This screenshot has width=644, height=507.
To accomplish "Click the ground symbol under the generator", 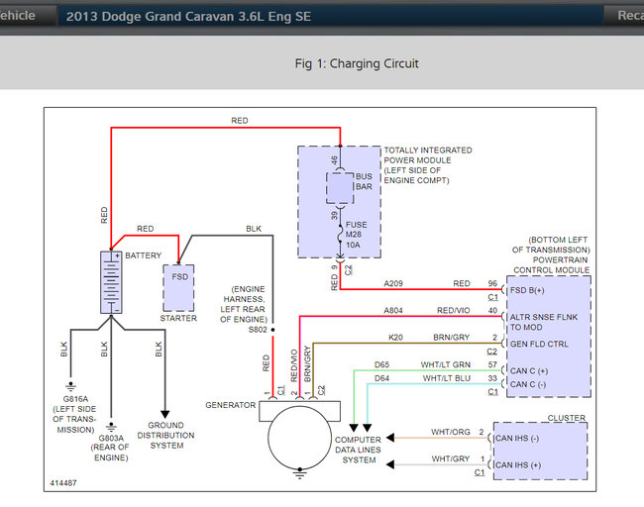I will point(300,473).
